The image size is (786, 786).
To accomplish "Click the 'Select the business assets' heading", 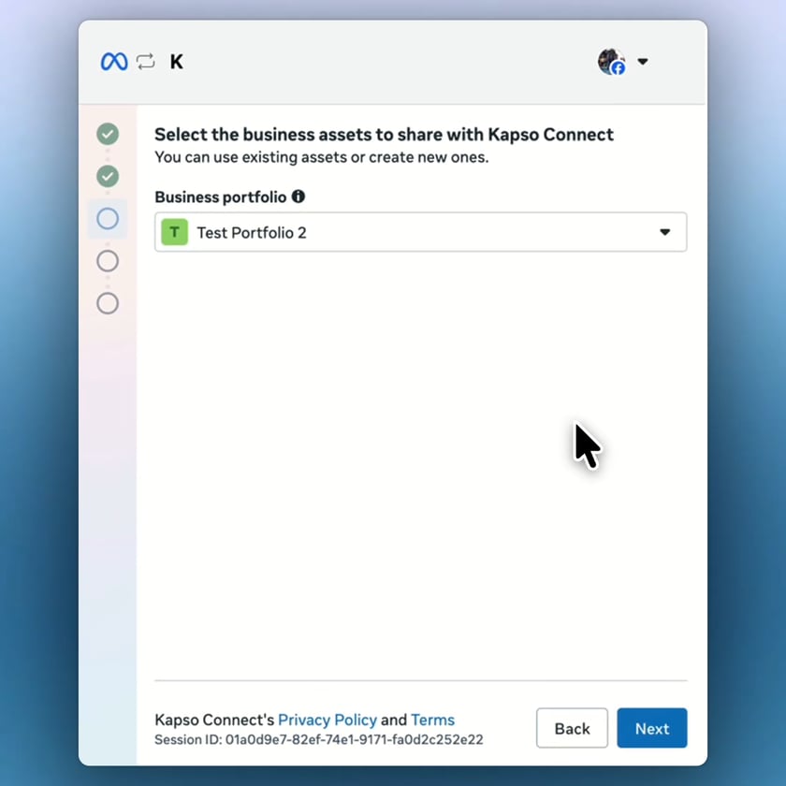I will point(384,135).
